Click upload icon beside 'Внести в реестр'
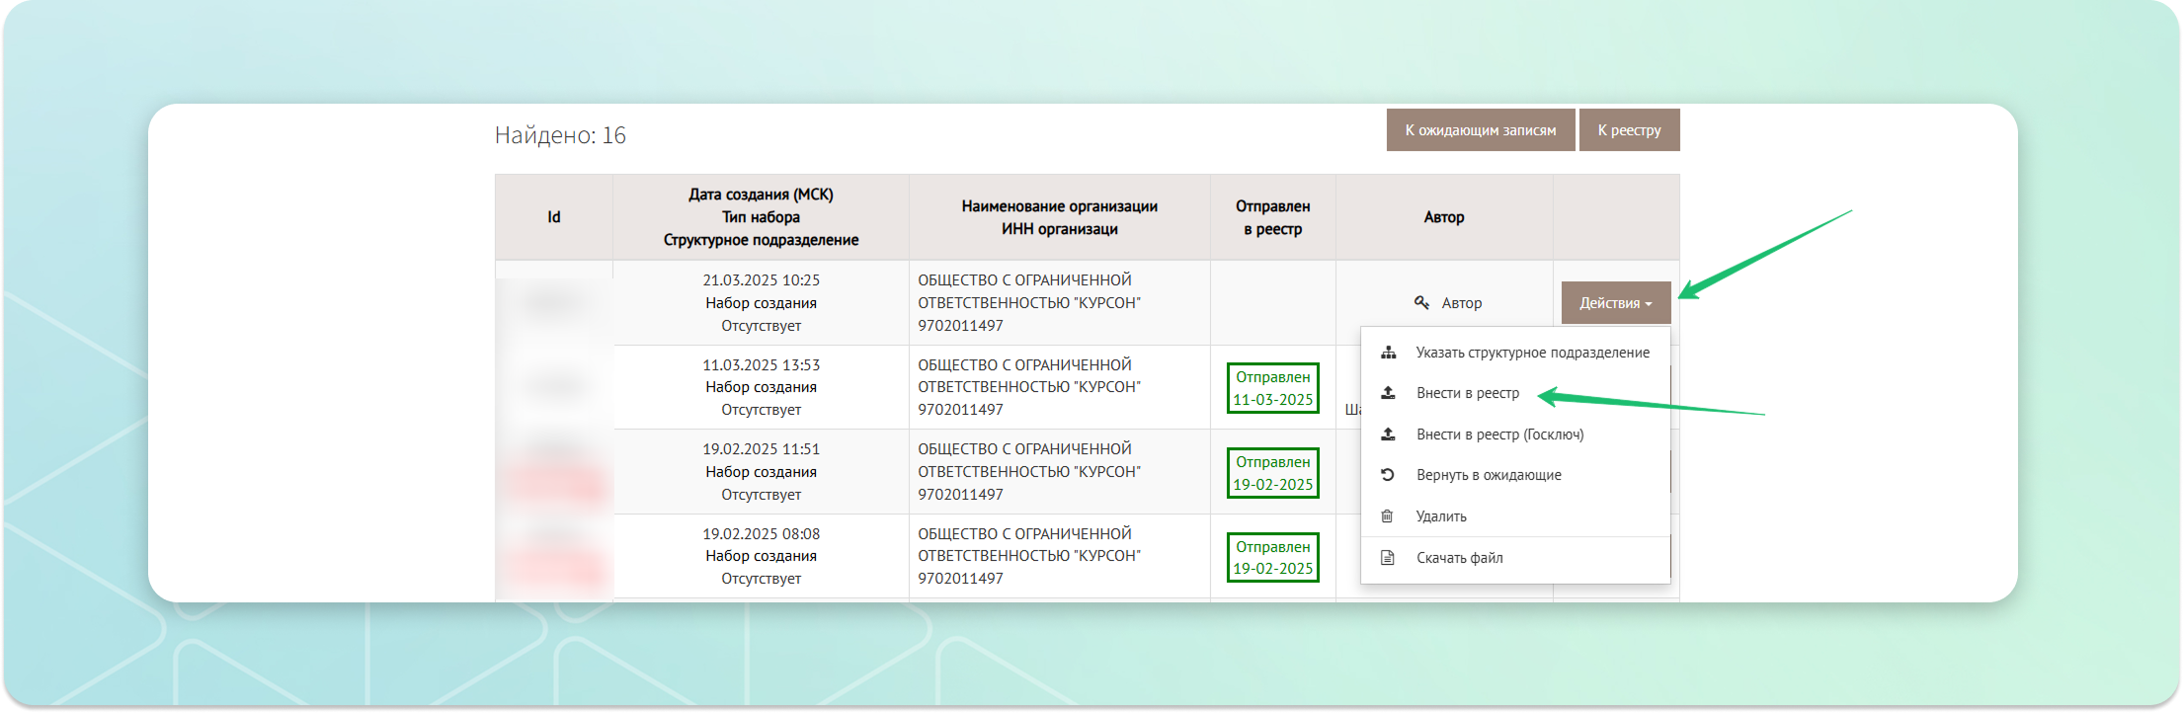2183x713 pixels. (1388, 393)
